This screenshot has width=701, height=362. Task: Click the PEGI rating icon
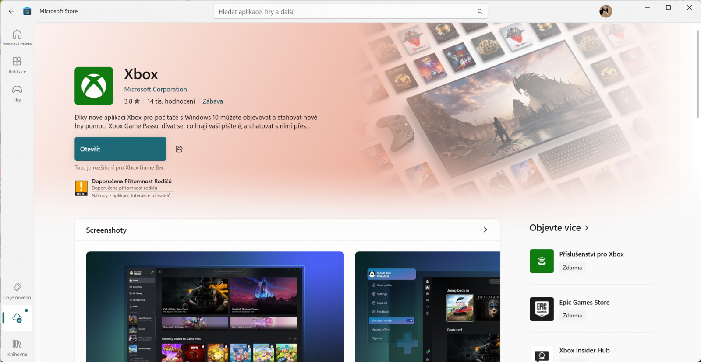pyautogui.click(x=81, y=188)
